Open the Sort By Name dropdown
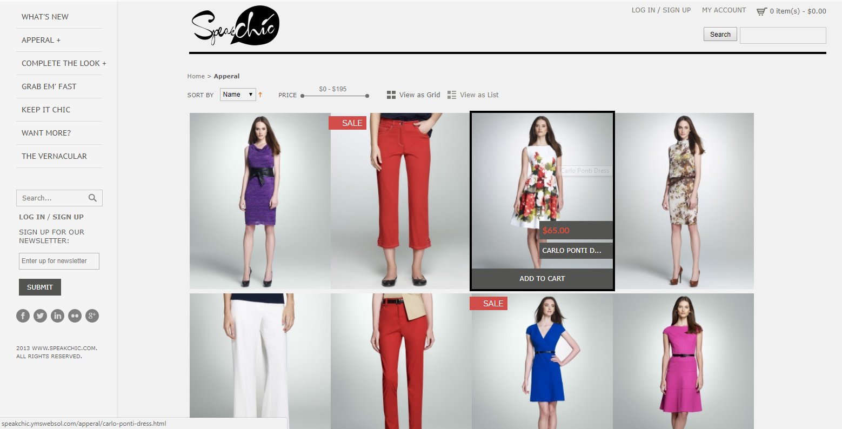 pyautogui.click(x=238, y=95)
